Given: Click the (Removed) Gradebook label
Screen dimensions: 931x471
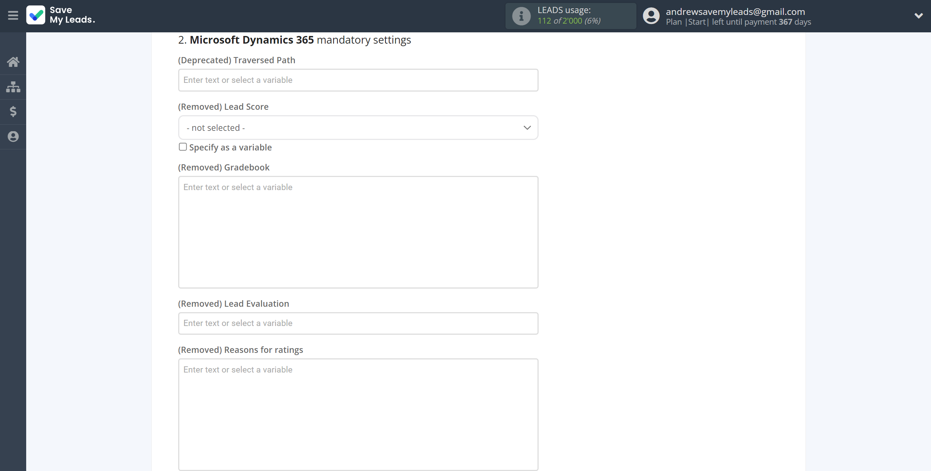Looking at the screenshot, I should (x=224, y=168).
